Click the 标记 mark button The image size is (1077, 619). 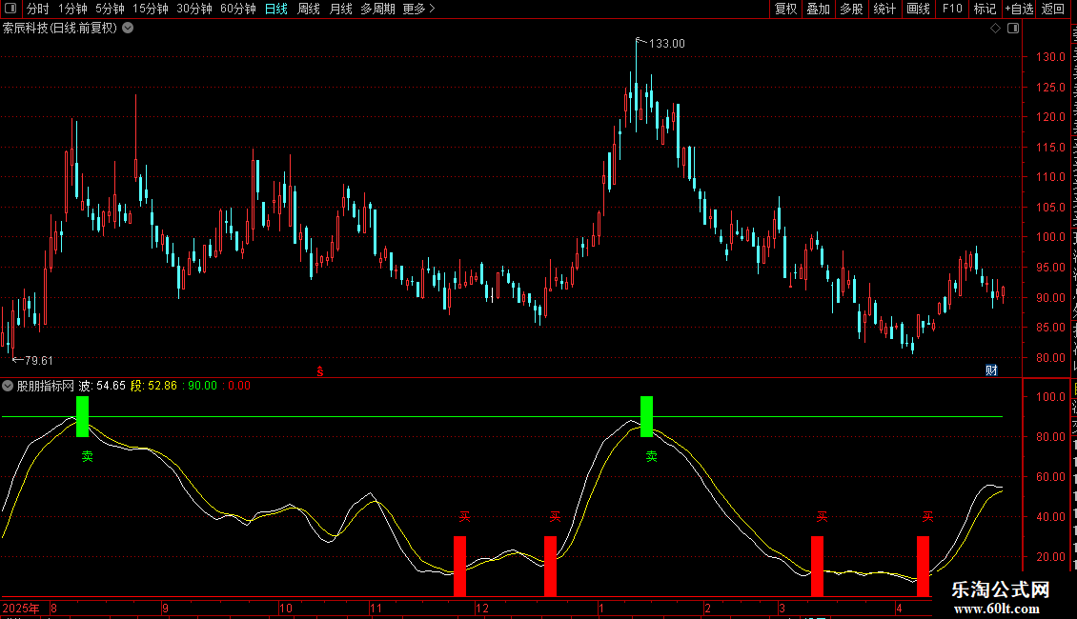[985, 9]
